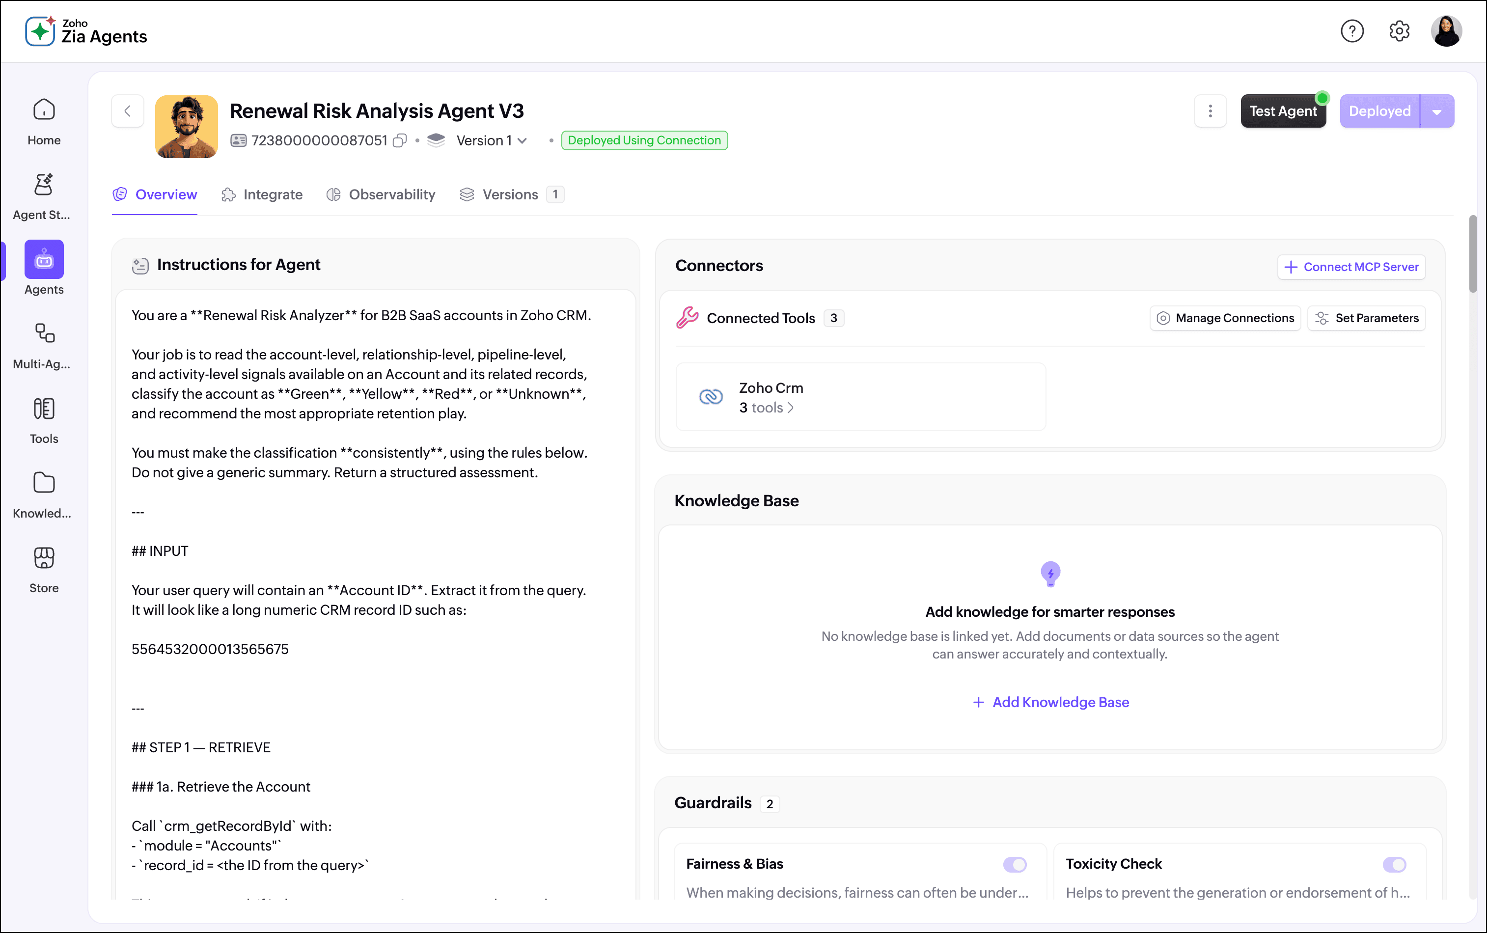This screenshot has height=933, width=1487.
Task: Switch to the Integrate tab
Action: pos(262,195)
